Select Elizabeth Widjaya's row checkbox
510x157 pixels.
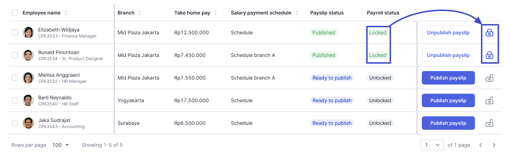[15, 33]
